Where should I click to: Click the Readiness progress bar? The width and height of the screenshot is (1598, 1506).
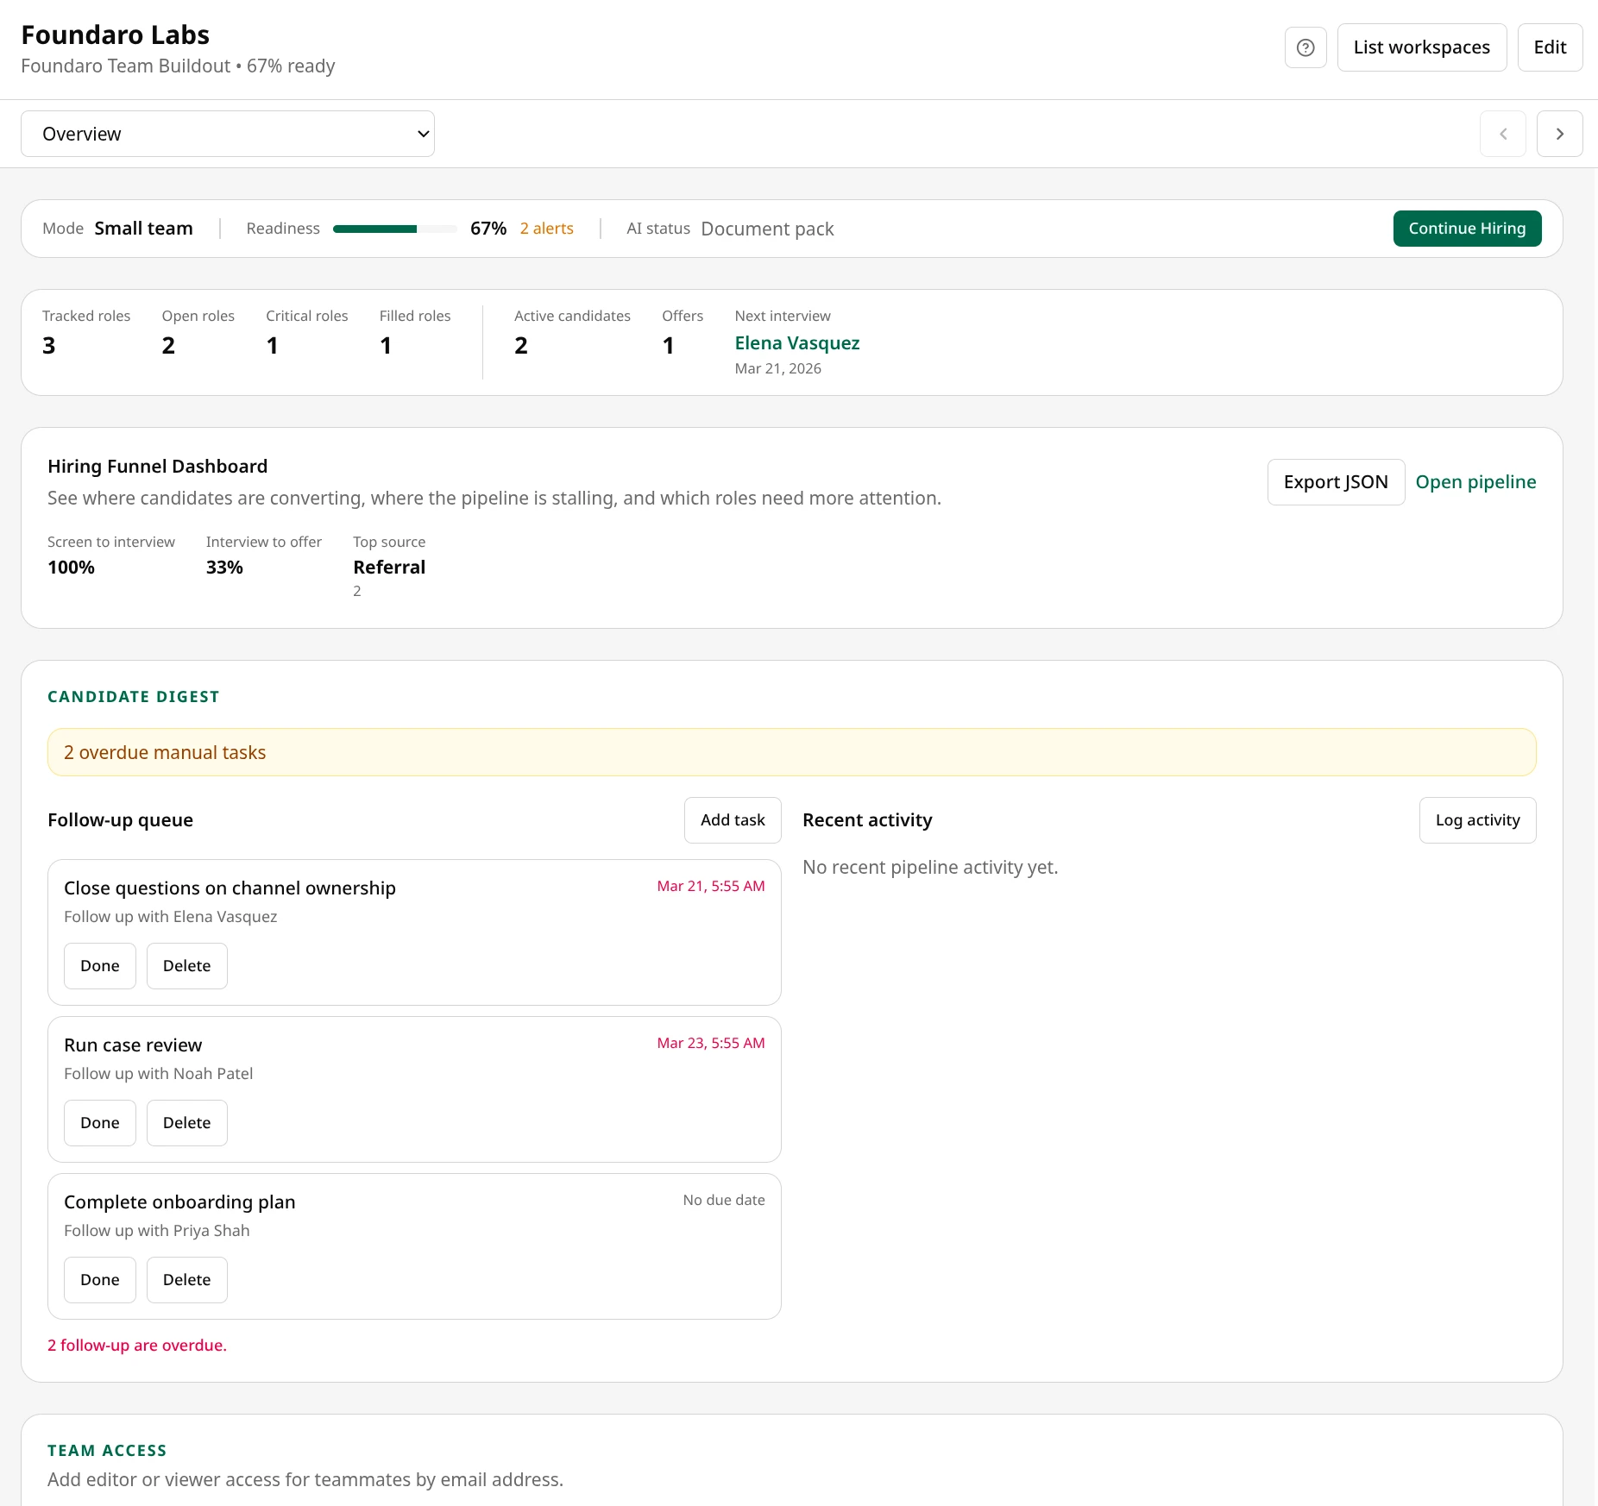click(x=394, y=229)
